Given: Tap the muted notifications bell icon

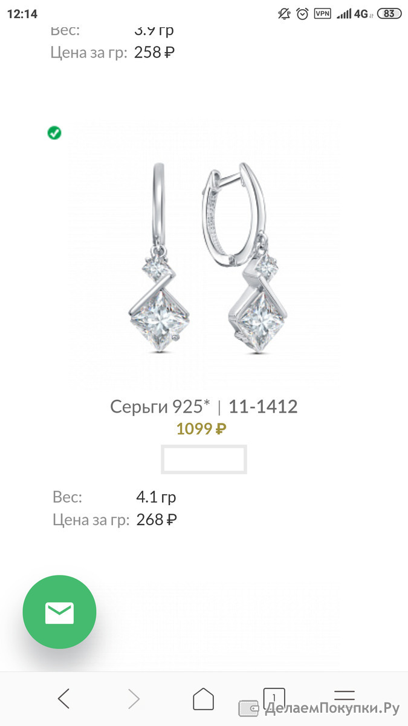Looking at the screenshot, I should pyautogui.click(x=284, y=13).
